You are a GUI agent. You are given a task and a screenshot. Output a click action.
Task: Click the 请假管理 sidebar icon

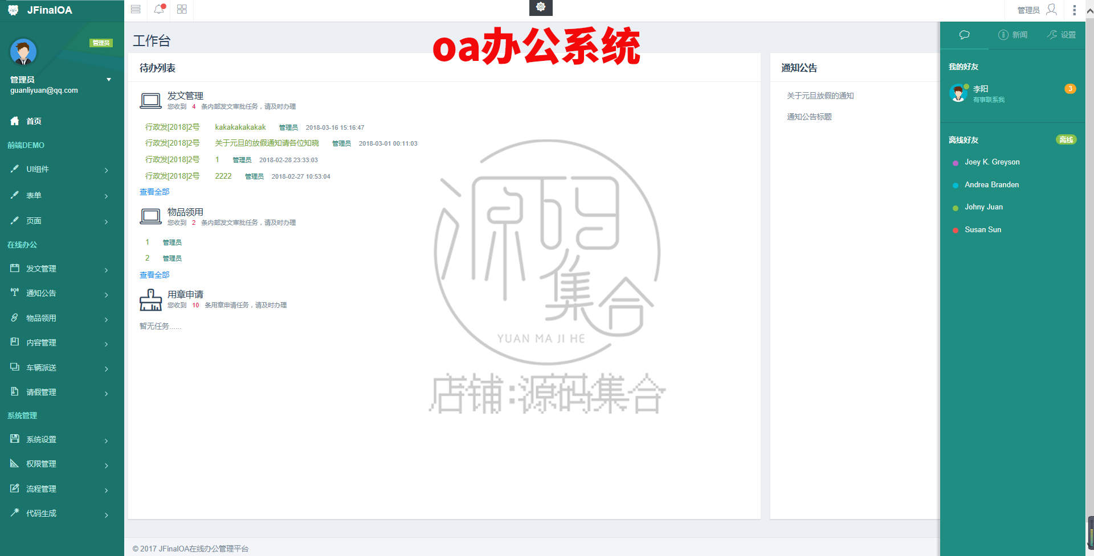[x=15, y=392]
